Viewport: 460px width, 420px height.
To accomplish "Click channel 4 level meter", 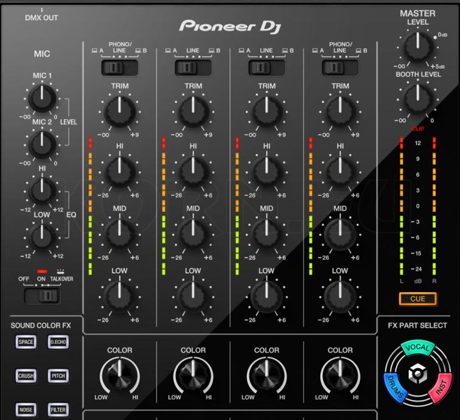I will (311, 206).
